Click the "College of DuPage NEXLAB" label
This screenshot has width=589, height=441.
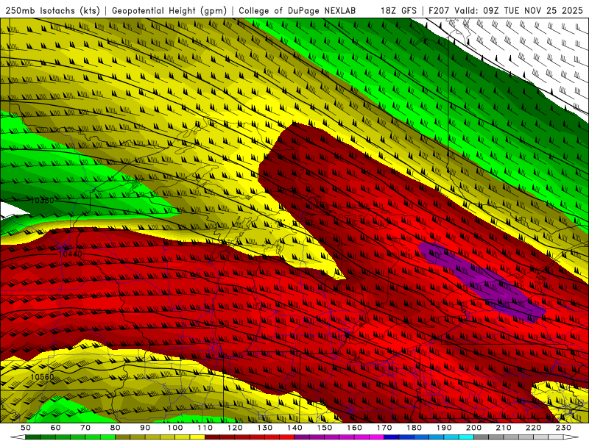297,10
